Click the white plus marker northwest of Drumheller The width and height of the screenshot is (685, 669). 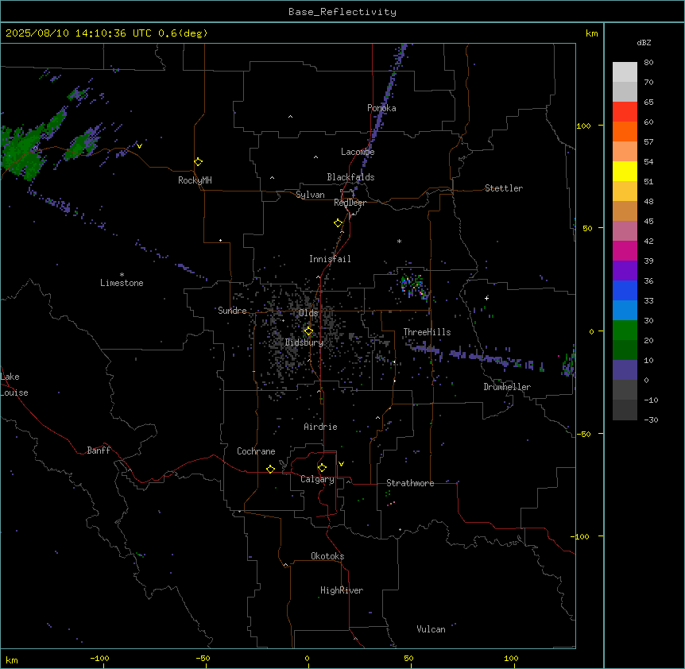pyautogui.click(x=486, y=298)
